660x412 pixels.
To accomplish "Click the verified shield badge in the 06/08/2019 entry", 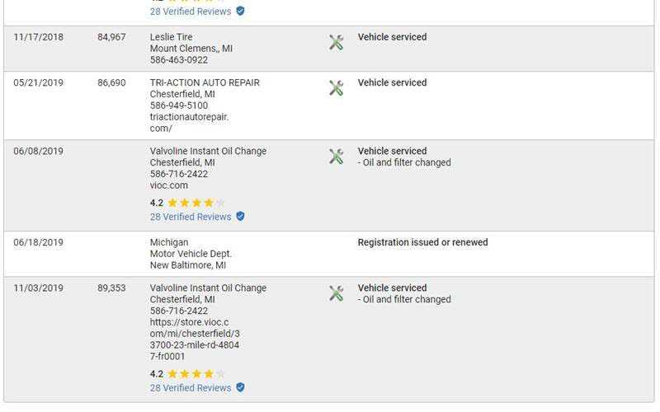I will pos(240,217).
